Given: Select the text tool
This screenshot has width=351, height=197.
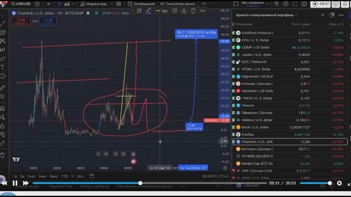Looking at the screenshot, I should [x=2, y=67].
